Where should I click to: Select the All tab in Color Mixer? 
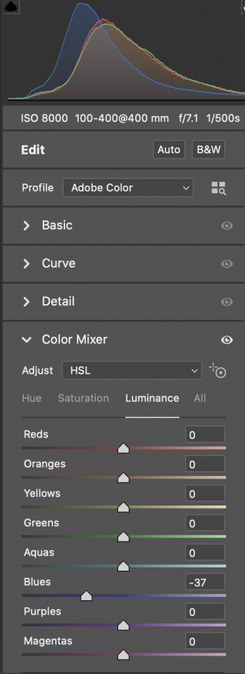200,398
